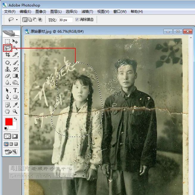Open the 图层(L) menu

coord(56,12)
